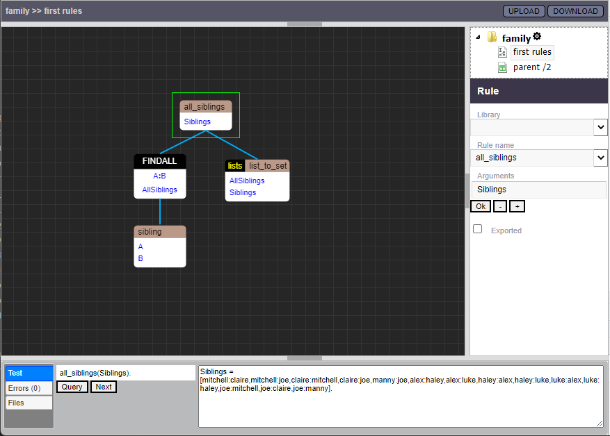Open the Library dropdown
Image resolution: width=610 pixels, height=436 pixels.
tap(601, 127)
